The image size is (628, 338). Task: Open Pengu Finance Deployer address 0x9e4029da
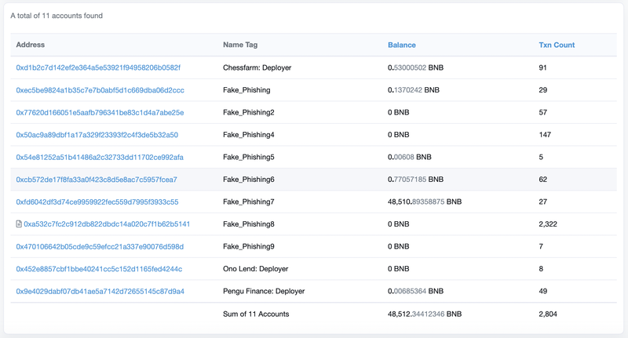pyautogui.click(x=100, y=292)
